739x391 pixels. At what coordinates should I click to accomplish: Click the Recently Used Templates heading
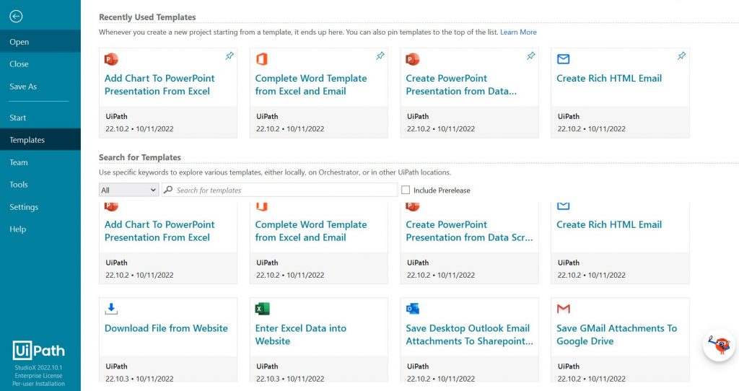pyautogui.click(x=147, y=17)
